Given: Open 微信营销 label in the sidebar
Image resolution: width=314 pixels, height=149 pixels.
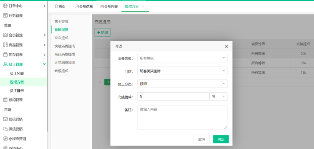Looking at the screenshot, I should (16, 129).
